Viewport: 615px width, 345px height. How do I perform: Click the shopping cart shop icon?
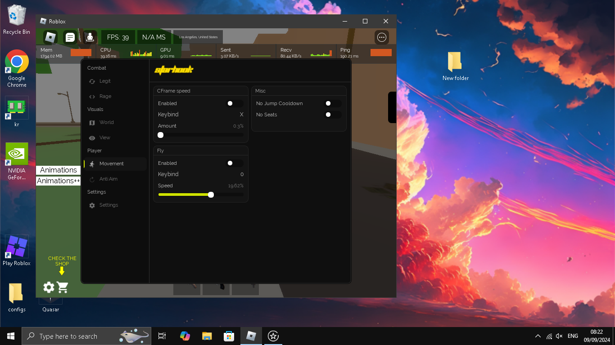(x=63, y=287)
